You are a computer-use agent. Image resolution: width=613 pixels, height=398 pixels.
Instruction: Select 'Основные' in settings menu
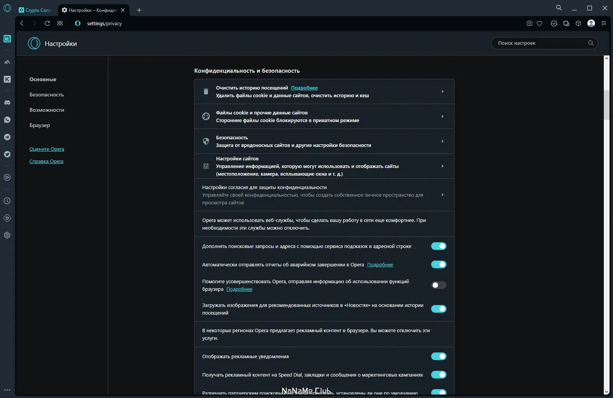point(43,79)
